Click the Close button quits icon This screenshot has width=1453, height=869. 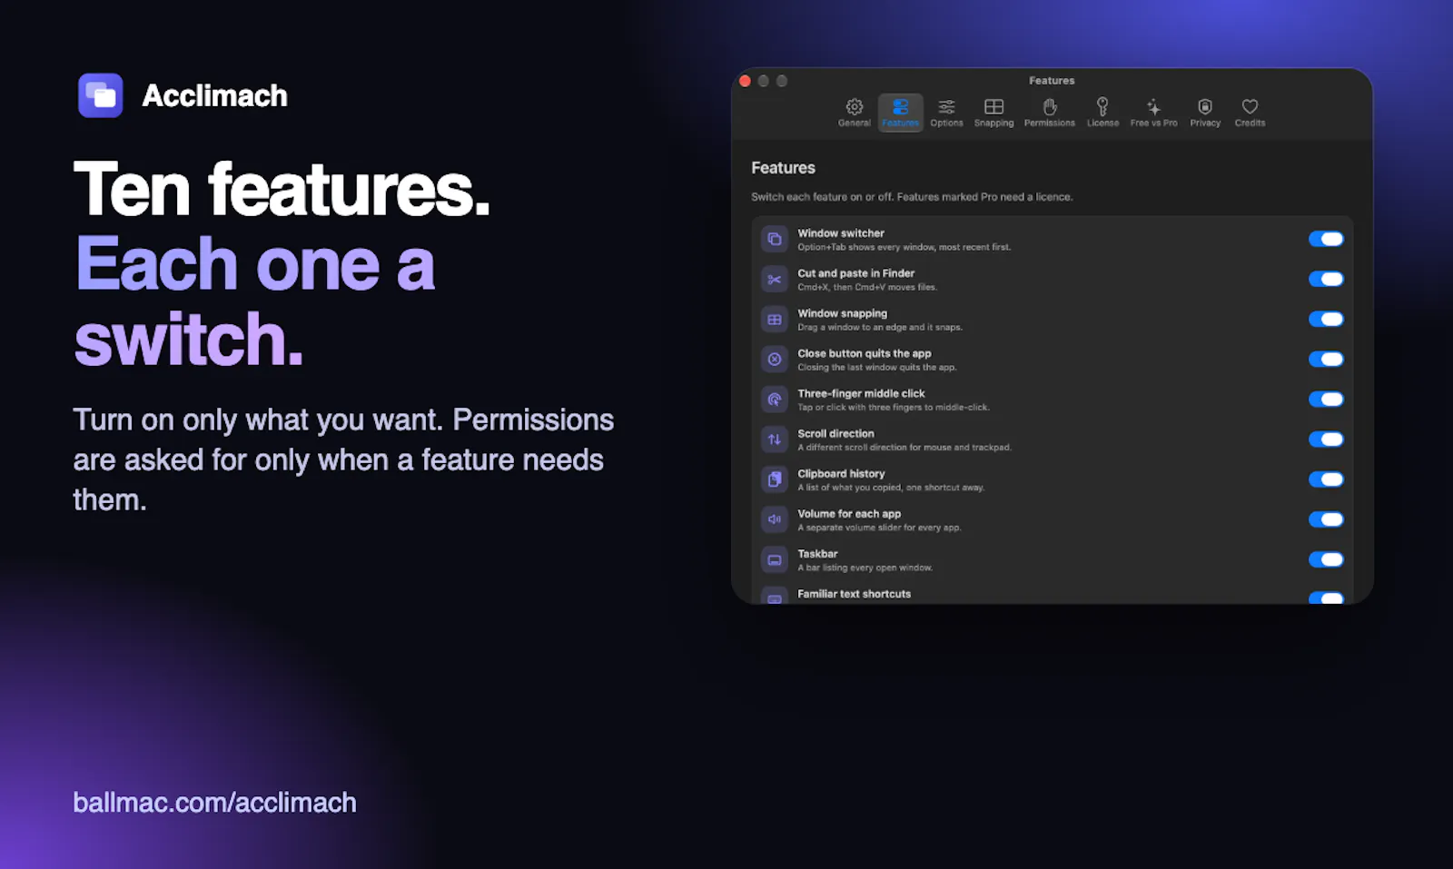(775, 359)
